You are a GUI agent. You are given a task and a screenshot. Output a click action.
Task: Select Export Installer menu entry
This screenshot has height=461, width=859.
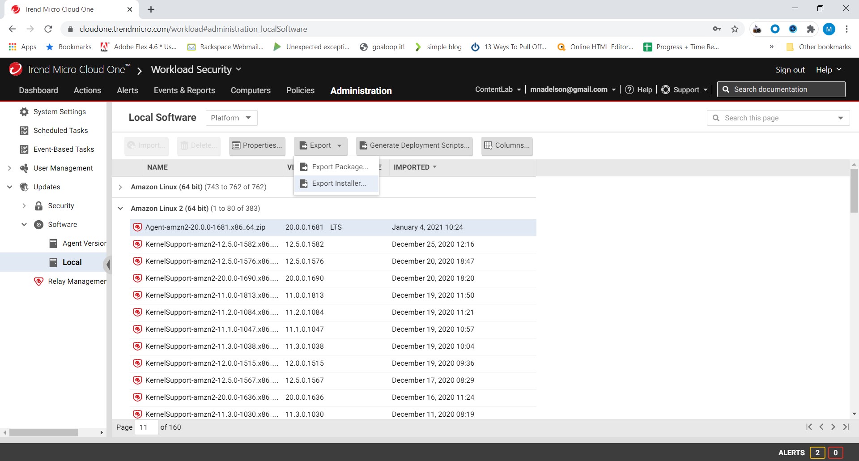(x=336, y=184)
